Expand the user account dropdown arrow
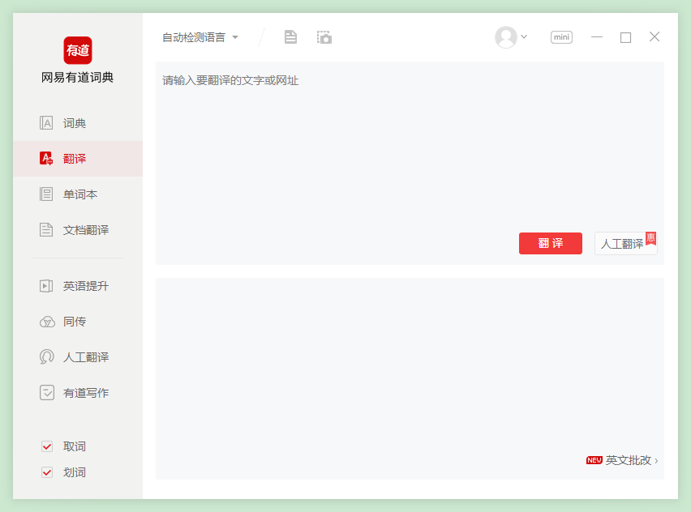The width and height of the screenshot is (691, 512). (524, 36)
